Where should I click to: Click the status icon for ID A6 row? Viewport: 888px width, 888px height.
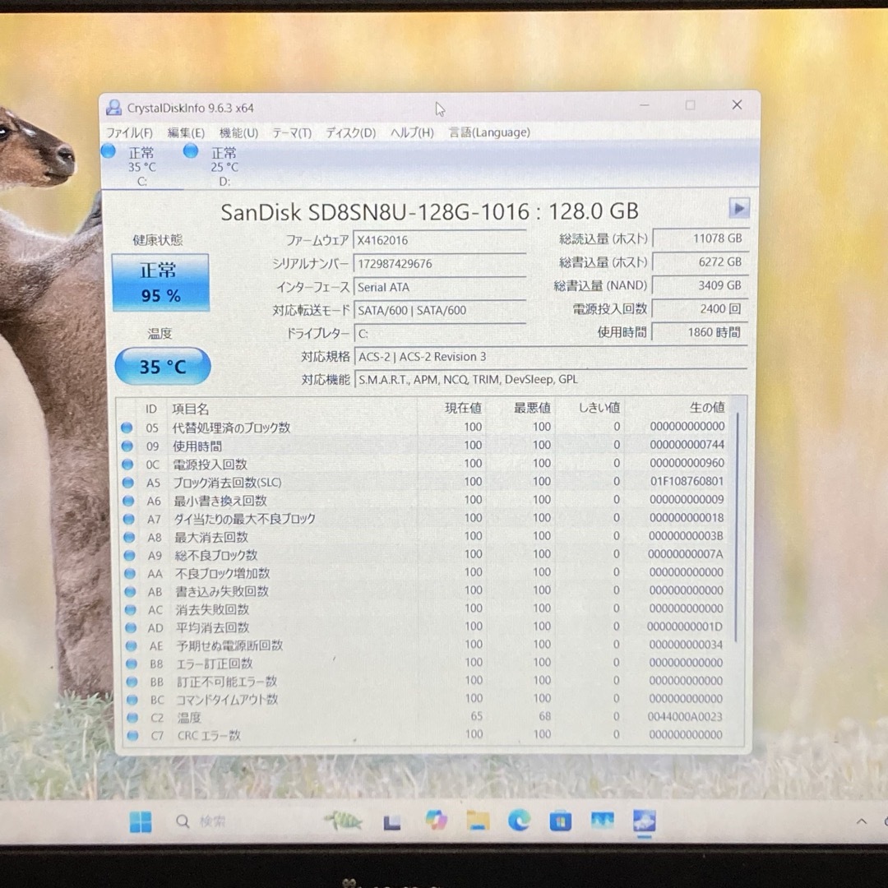tap(128, 501)
